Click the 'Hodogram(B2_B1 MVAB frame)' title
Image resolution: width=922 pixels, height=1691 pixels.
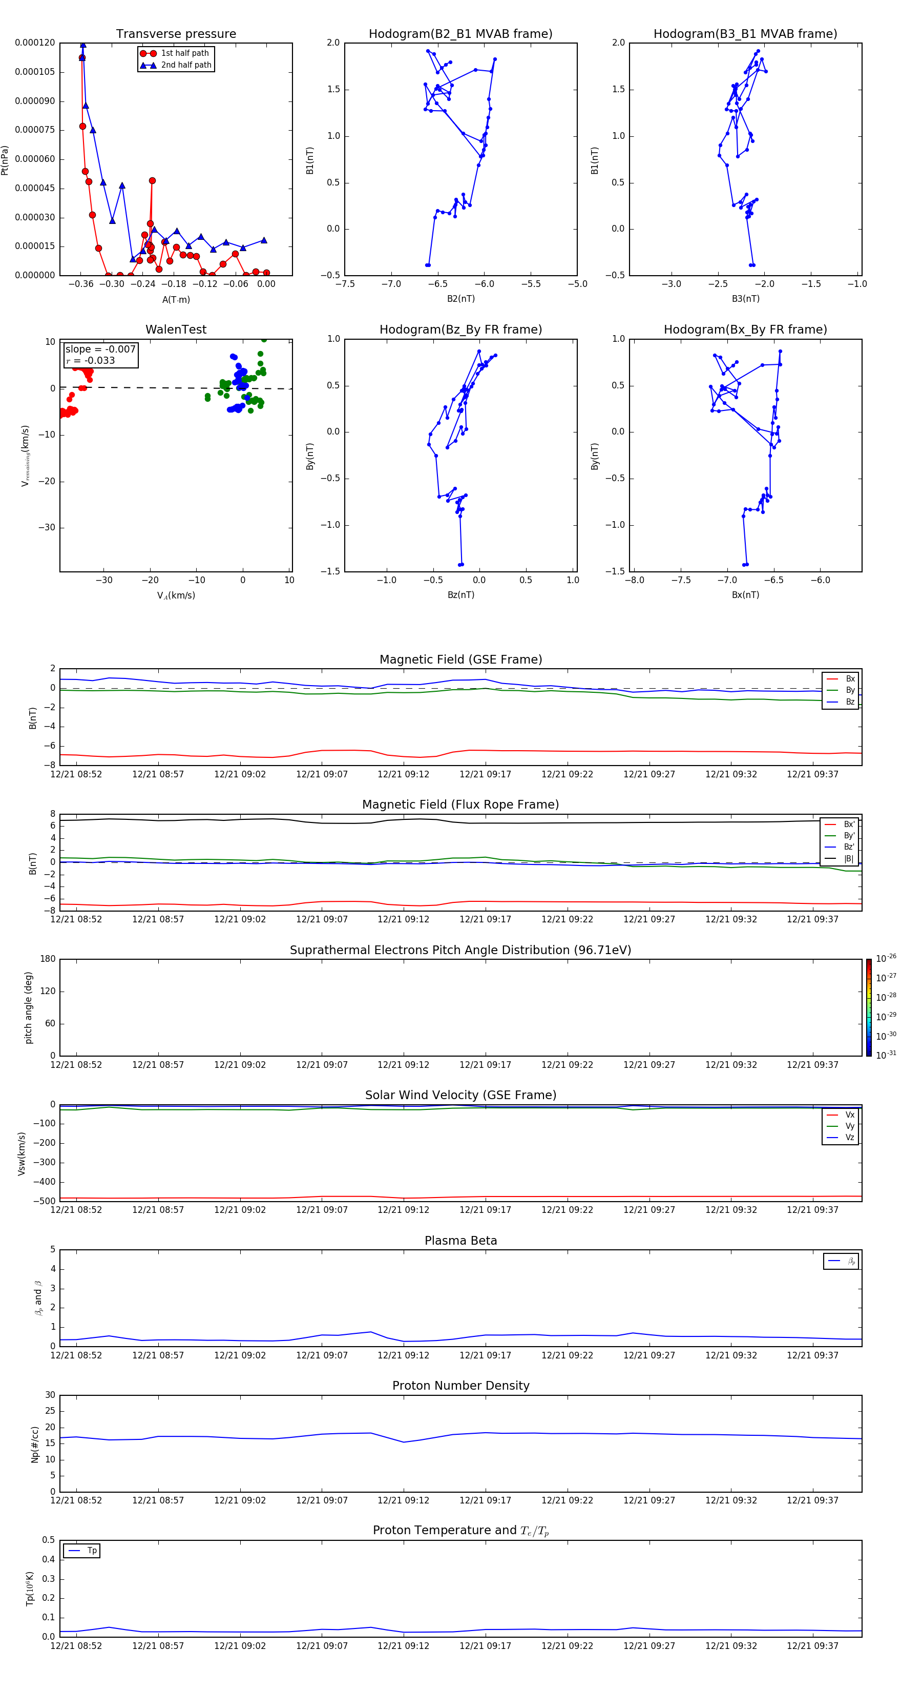460,34
